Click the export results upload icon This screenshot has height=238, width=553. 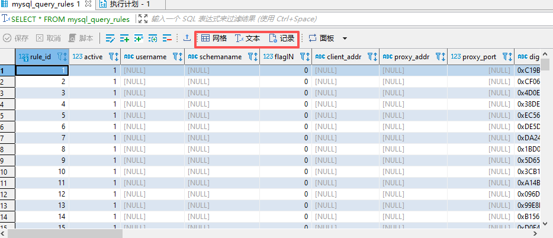click(x=187, y=38)
